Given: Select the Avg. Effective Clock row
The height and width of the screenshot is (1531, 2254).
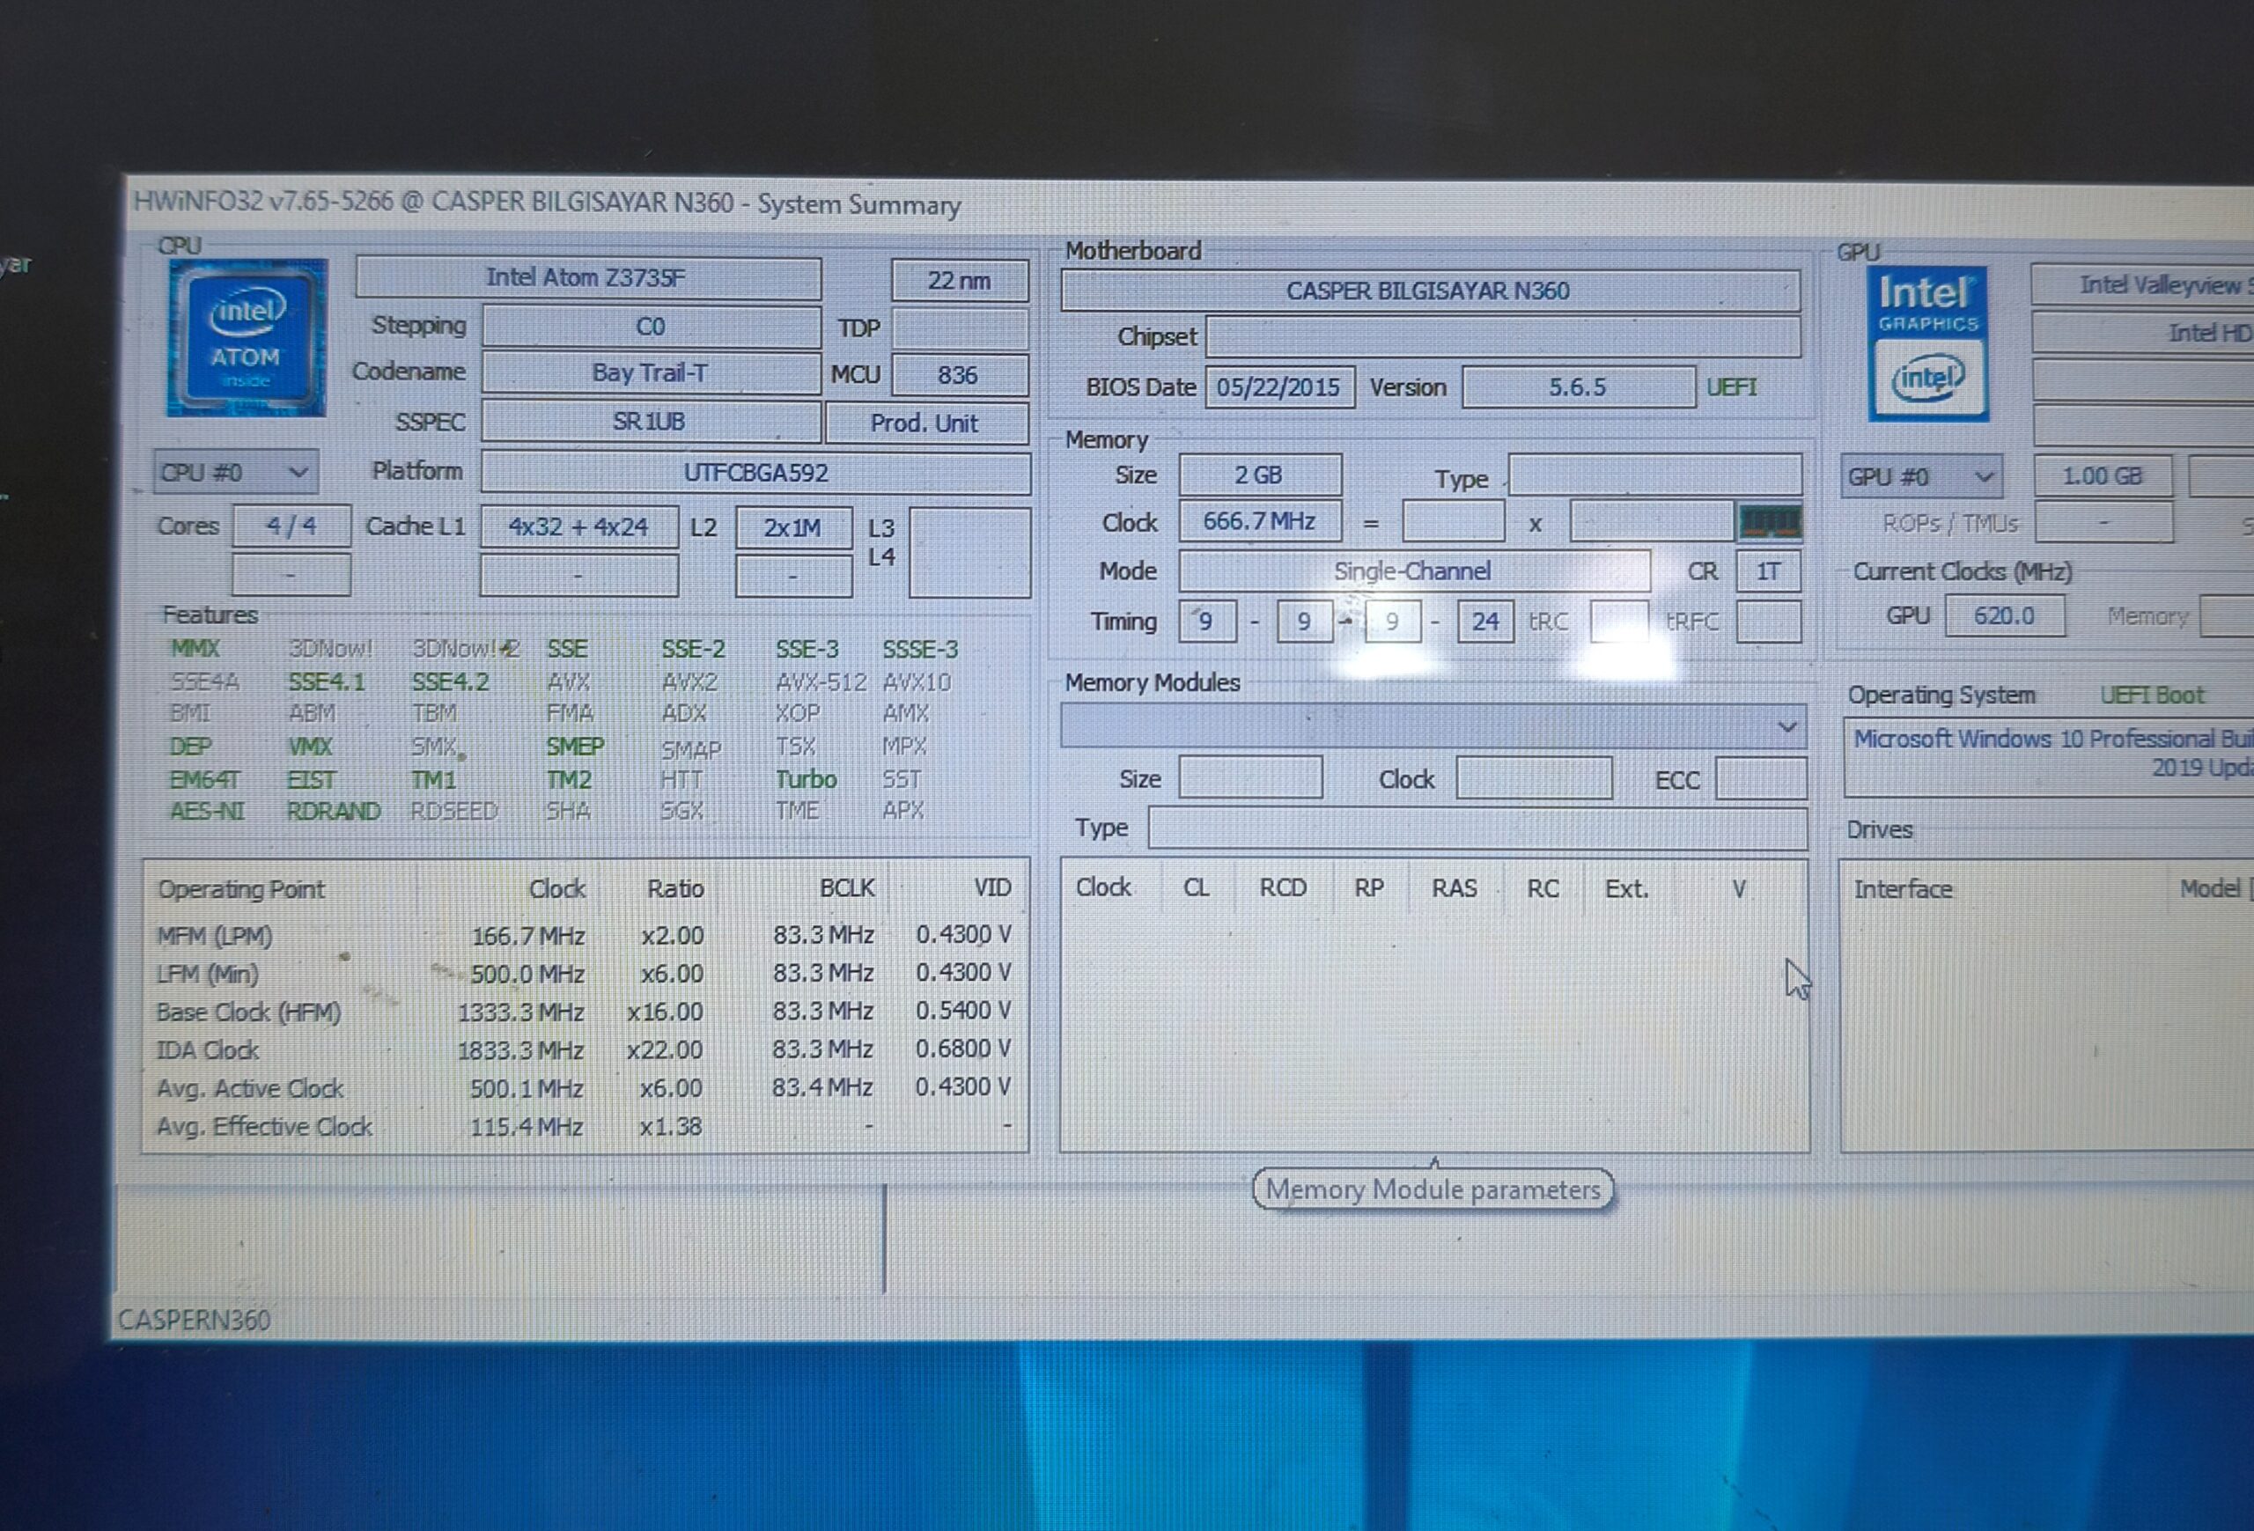Looking at the screenshot, I should point(584,1127).
